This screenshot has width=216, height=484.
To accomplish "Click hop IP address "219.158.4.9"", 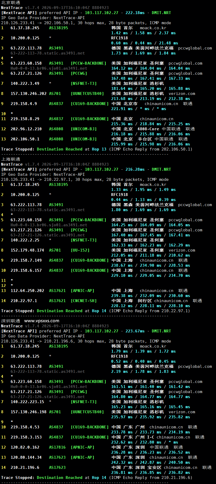I will [x=24, y=104].
